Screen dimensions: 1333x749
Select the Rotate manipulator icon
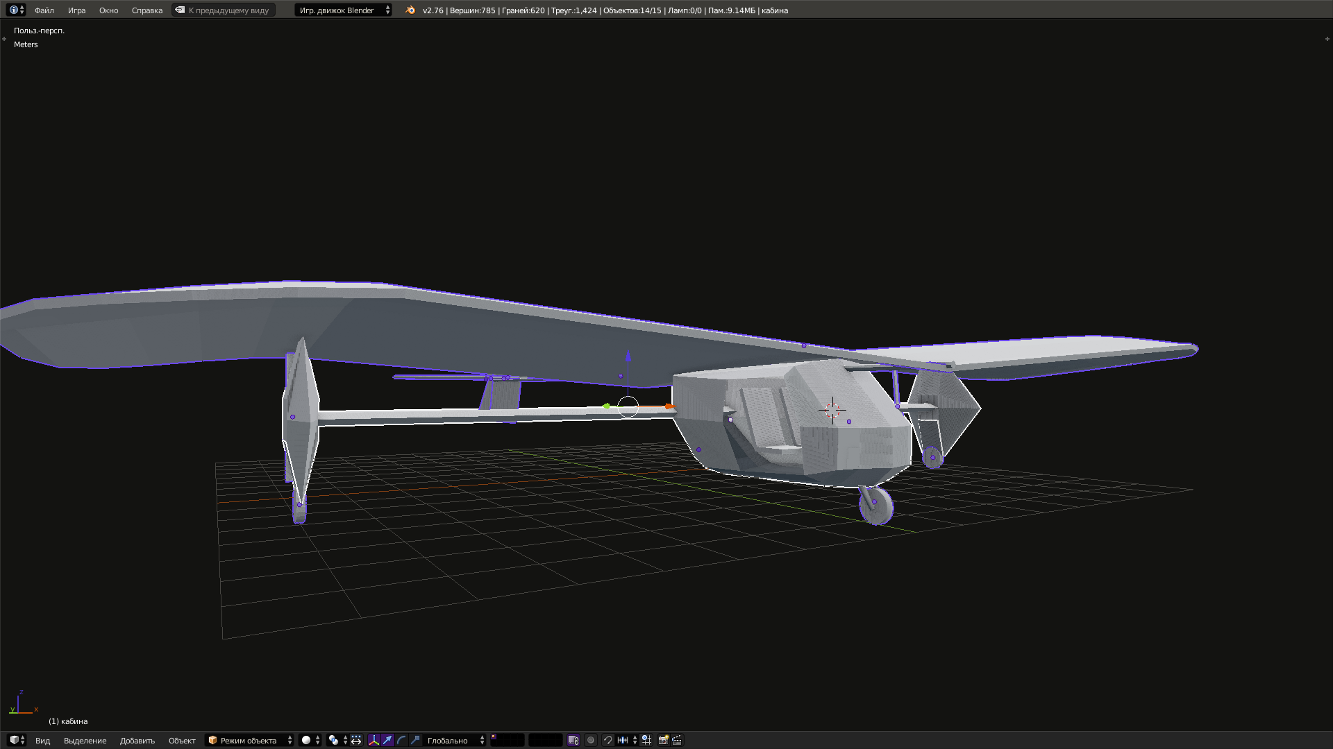click(x=401, y=740)
